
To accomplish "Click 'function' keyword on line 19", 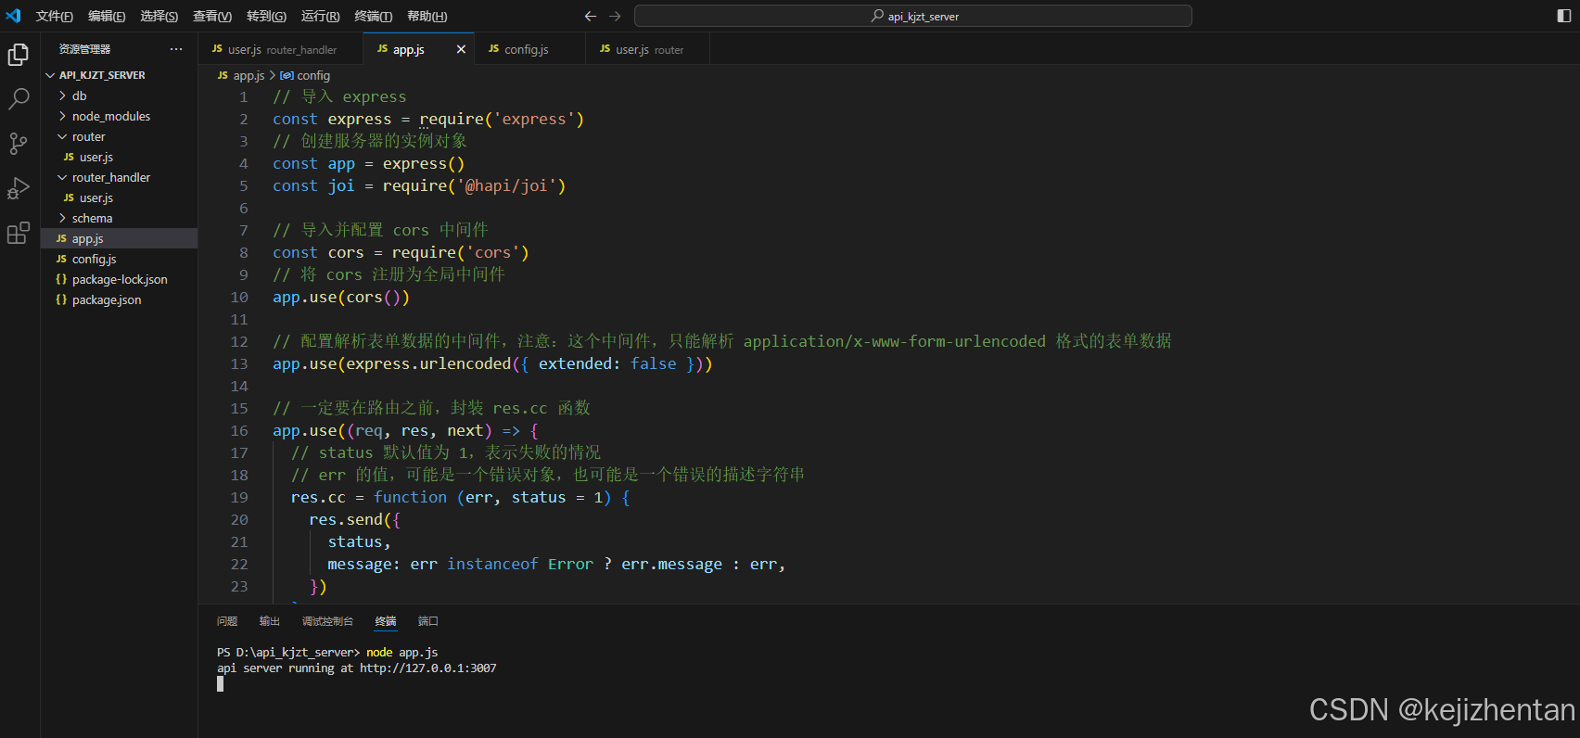I will 411,497.
